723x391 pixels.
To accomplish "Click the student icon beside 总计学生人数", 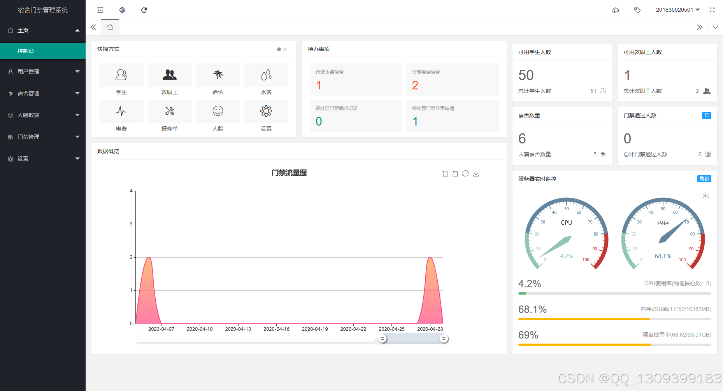I will pos(603,91).
